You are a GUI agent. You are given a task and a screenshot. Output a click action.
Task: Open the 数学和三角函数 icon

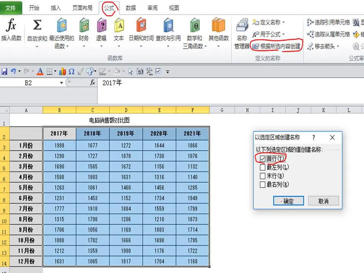pyautogui.click(x=195, y=25)
